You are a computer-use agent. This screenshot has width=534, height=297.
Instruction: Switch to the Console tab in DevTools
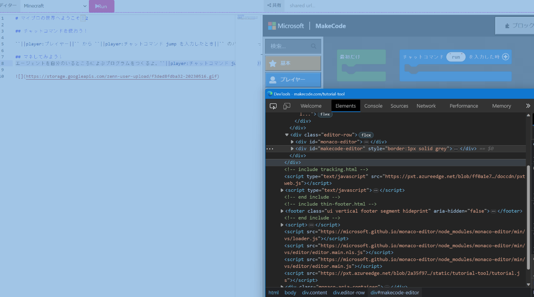(x=373, y=106)
